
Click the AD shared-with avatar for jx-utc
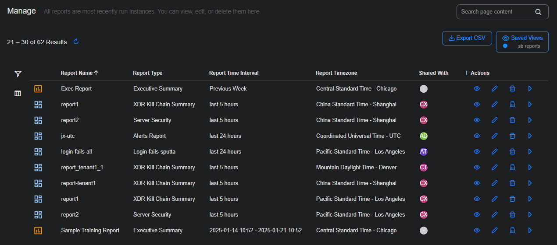[x=423, y=136]
